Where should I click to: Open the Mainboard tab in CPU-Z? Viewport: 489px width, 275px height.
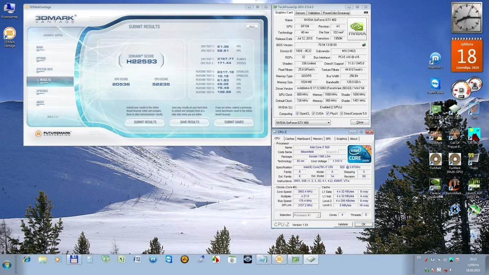(303, 139)
